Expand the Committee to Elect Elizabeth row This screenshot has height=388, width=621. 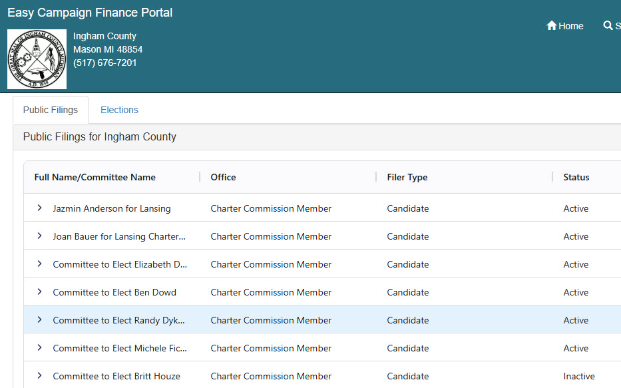click(39, 264)
